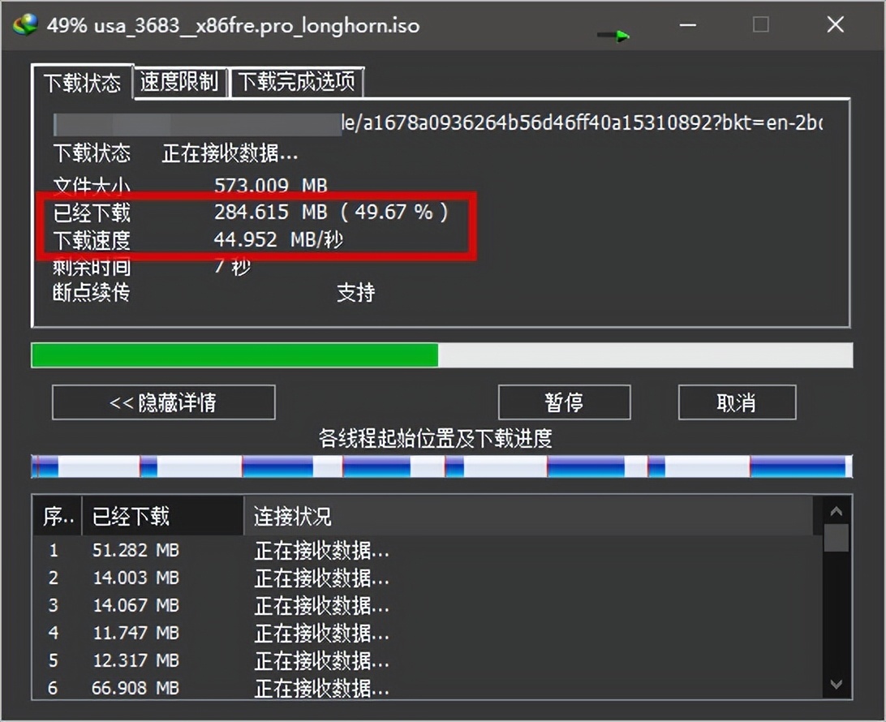This screenshot has height=722, width=886.
Task: Select connection row 4 with 11.747 MB
Action: [x=427, y=633]
